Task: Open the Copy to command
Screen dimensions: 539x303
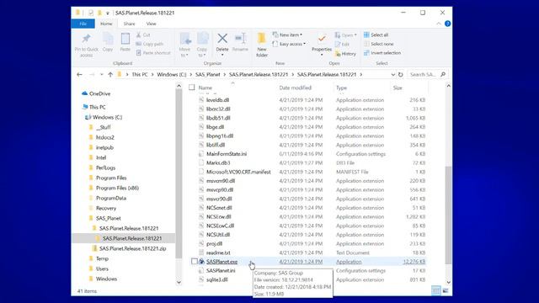Action: (202, 45)
